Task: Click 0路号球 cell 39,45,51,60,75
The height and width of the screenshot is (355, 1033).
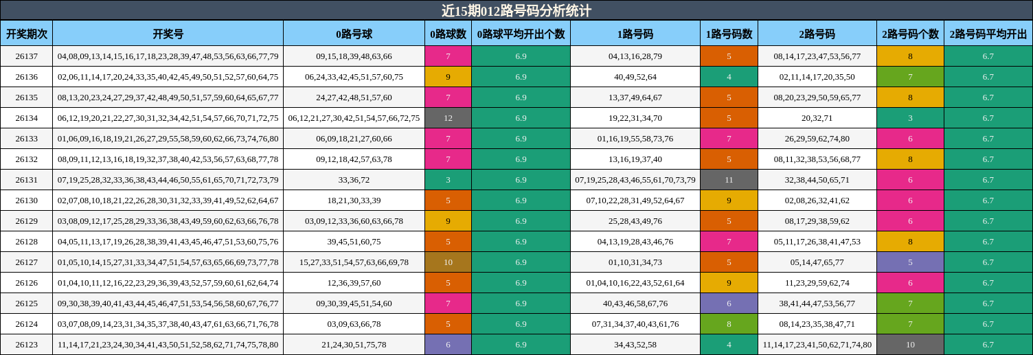Action: pyautogui.click(x=354, y=242)
